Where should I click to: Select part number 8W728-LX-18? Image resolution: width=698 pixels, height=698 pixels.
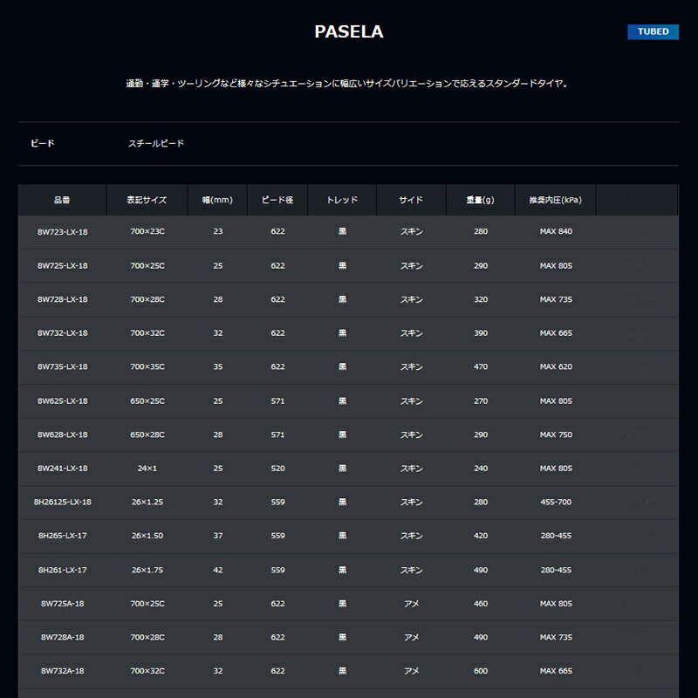pos(62,299)
